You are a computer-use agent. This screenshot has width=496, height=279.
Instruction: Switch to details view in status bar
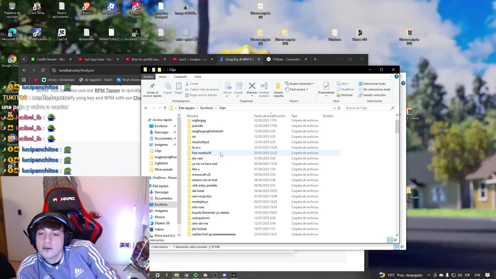click(389, 240)
